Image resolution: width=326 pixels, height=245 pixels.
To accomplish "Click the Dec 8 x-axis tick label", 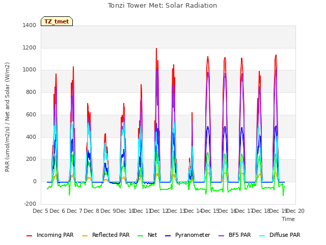I will tap(91, 211).
